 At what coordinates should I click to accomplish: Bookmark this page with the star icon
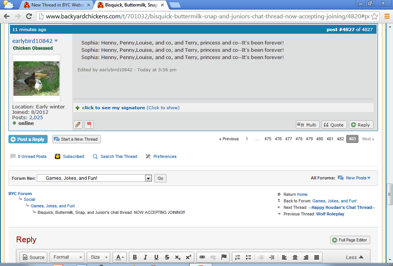[x=375, y=16]
